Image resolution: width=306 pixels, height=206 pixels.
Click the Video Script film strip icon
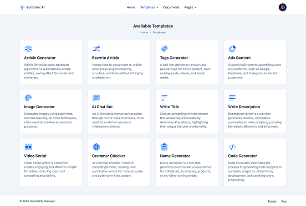[x=28, y=147]
